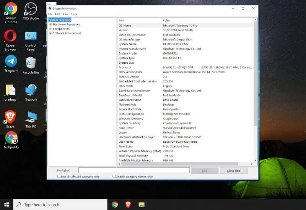
Task: Open This PC desktop icon
Action: [31, 120]
